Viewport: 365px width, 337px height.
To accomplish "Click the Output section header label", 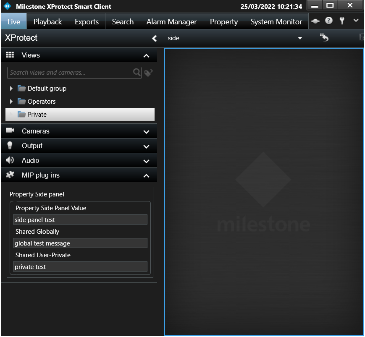I will [x=32, y=146].
